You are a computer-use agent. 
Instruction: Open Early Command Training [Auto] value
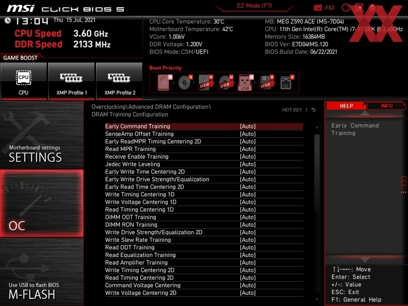248,126
